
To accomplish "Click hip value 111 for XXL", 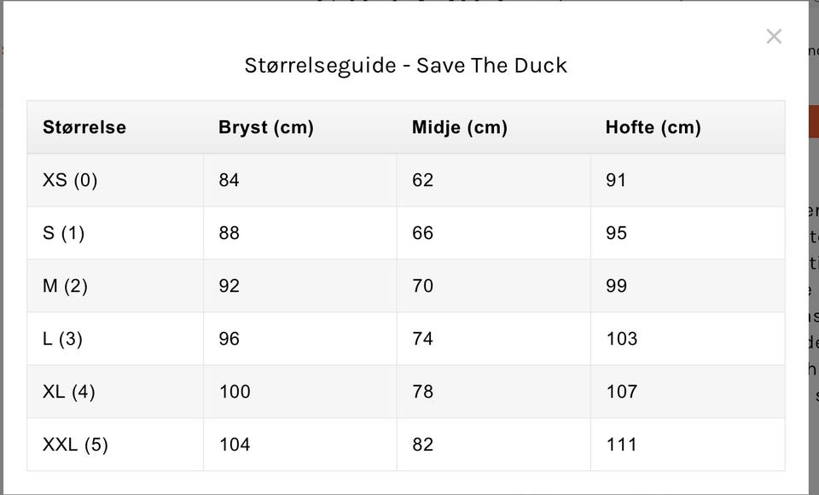I will (x=621, y=445).
